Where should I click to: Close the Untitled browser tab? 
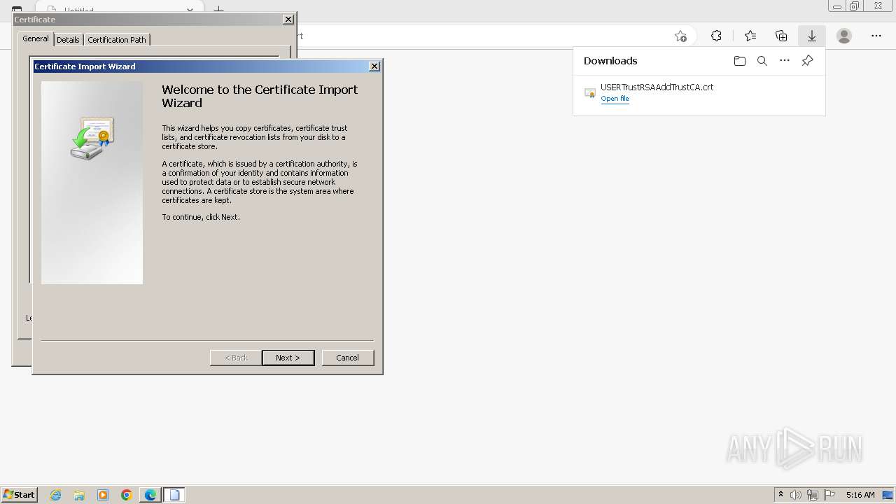coord(190,10)
